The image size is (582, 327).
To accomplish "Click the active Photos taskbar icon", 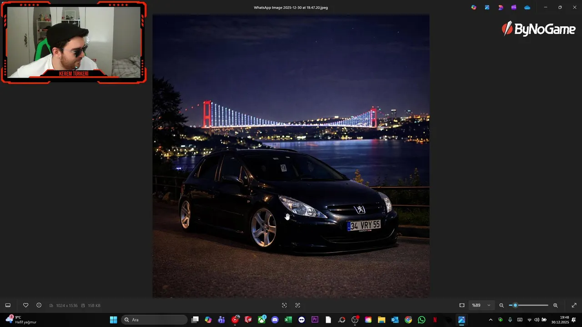I will coord(462,320).
